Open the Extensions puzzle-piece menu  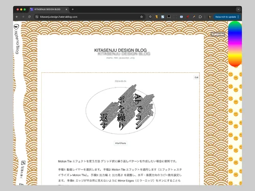point(200,17)
